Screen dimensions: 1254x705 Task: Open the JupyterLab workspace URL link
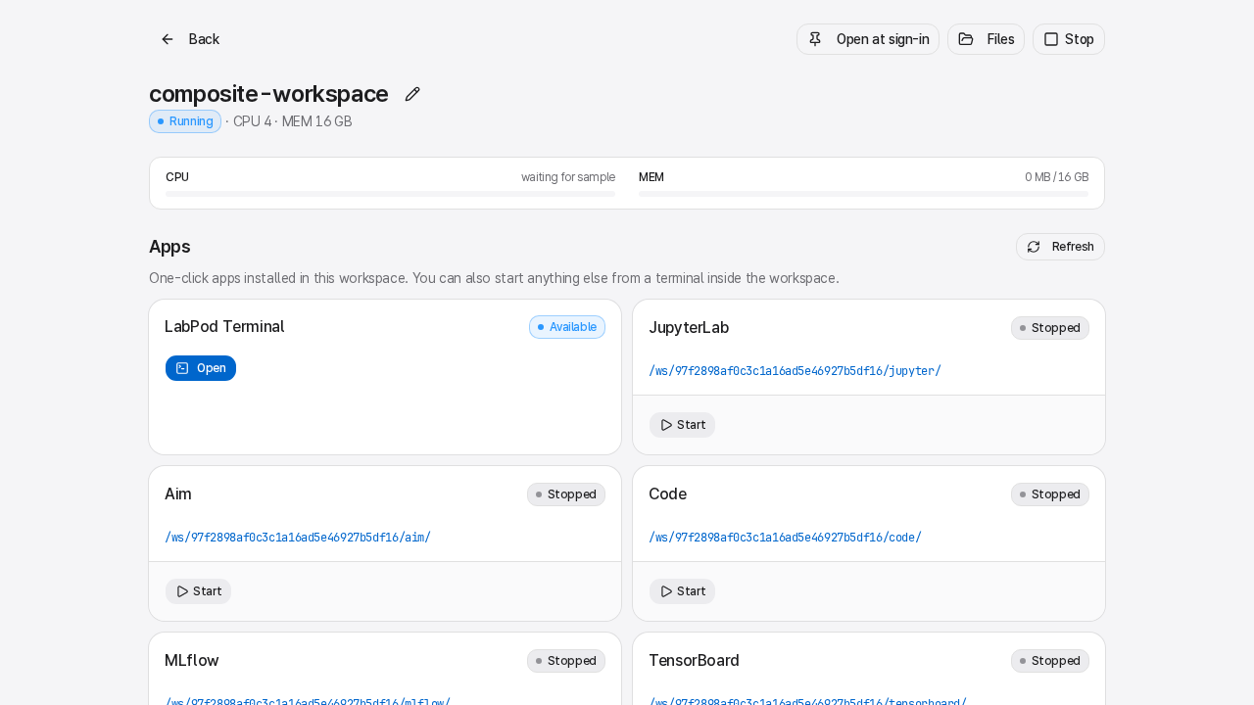(795, 371)
